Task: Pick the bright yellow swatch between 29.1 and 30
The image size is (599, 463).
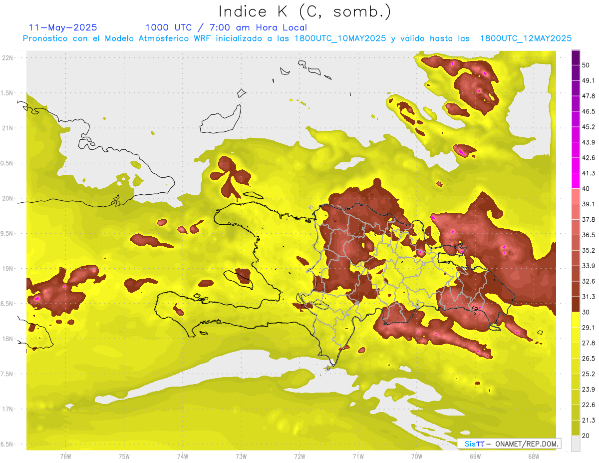Action: pyautogui.click(x=576, y=320)
